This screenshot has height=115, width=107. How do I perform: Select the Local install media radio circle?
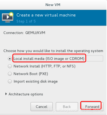coord(10,59)
